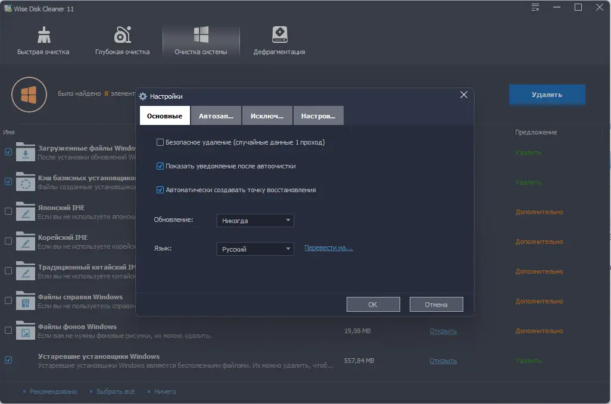This screenshot has width=611, height=404.
Task: Open the Deep Clean (Глубокая очистка) icon
Action: click(x=122, y=35)
